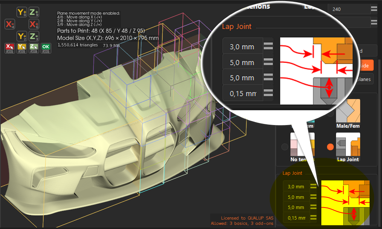Confirm with the green OK button
382x229 pixels.
[x=46, y=48]
